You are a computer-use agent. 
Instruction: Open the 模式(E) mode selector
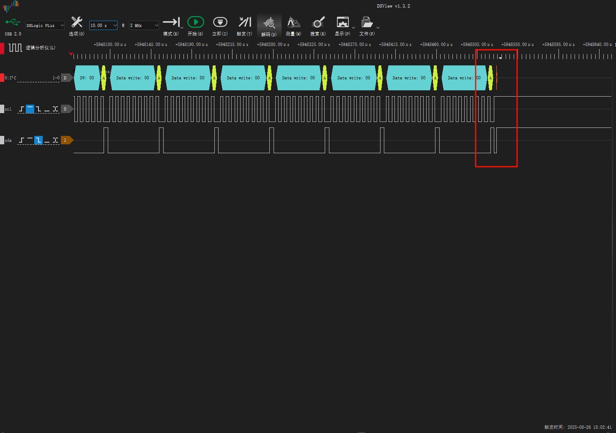171,22
